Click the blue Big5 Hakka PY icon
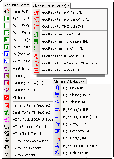Screen dimensions: 114x159 [57, 153]
